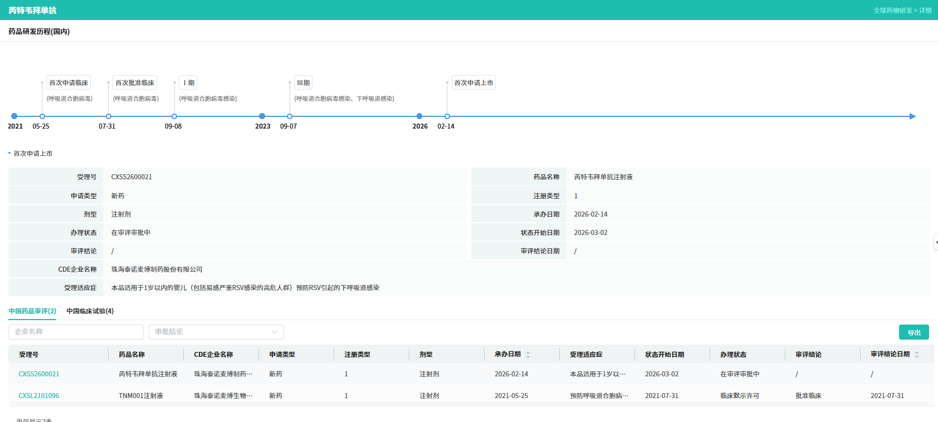This screenshot has height=422, width=938.
Task: Open record link CXSS2600021 in table
Action: [x=39, y=374]
